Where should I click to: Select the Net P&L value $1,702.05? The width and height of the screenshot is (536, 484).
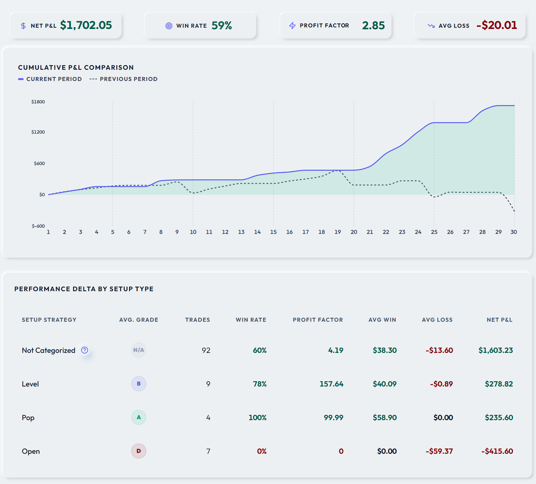86,25
